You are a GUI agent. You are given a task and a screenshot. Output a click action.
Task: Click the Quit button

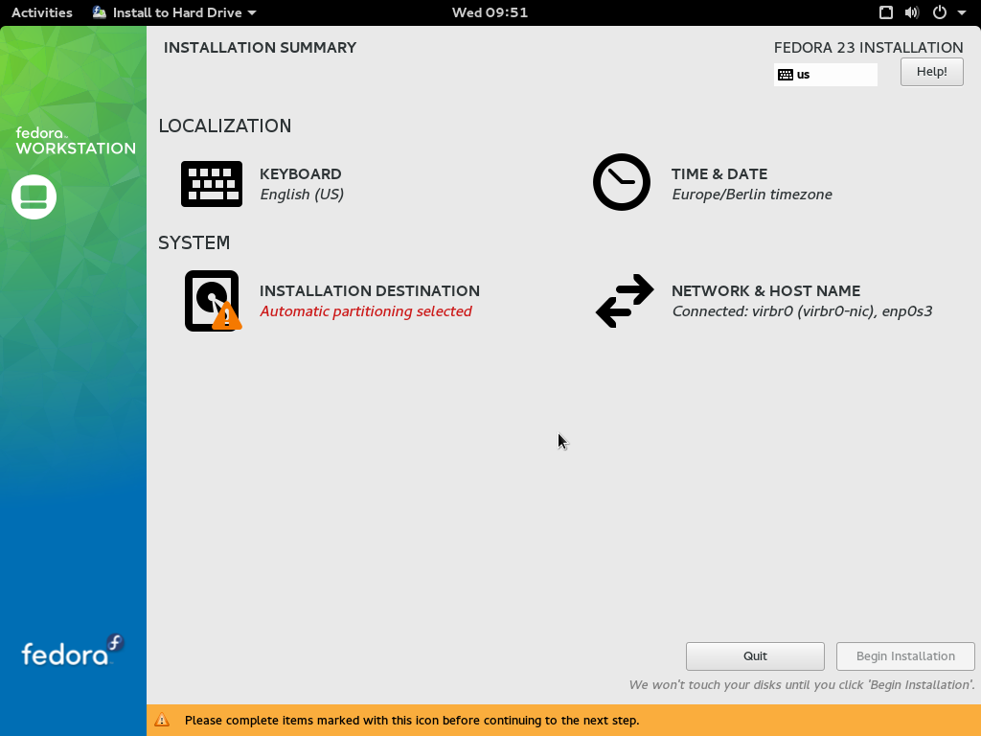coord(755,656)
